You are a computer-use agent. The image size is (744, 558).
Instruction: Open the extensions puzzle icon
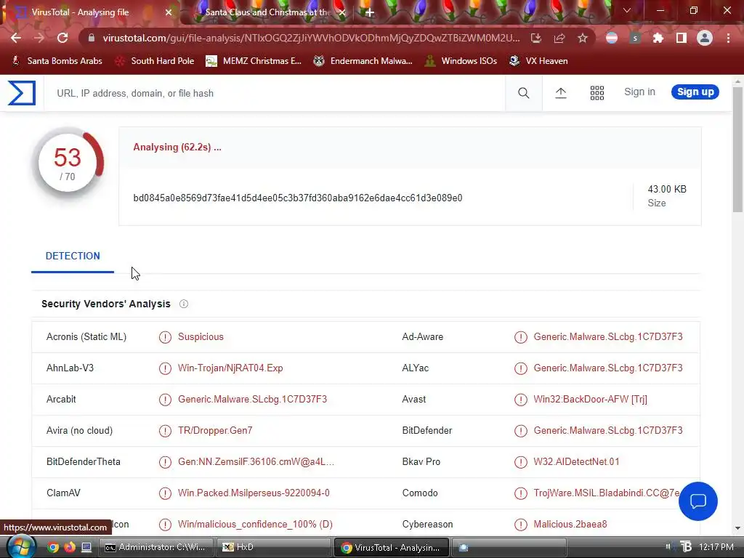click(x=658, y=38)
